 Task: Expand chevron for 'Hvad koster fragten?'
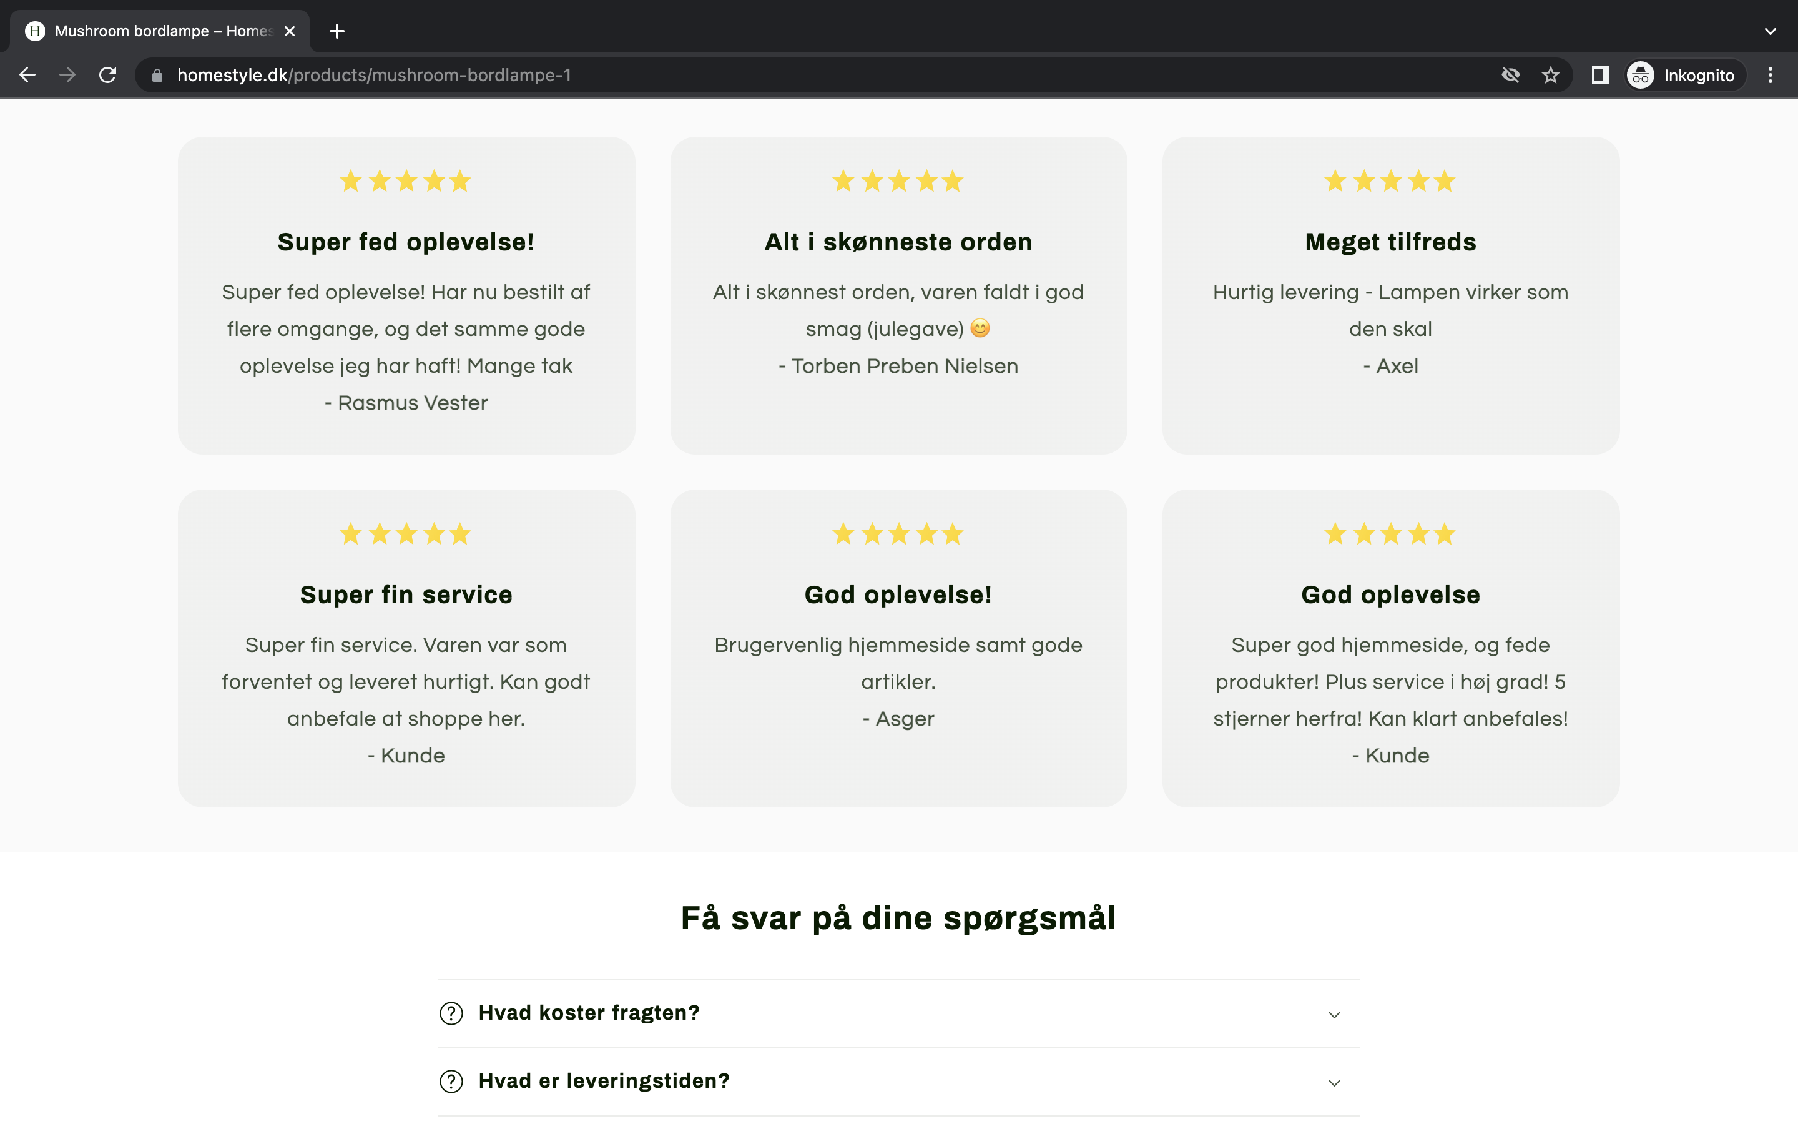pyautogui.click(x=1334, y=1015)
